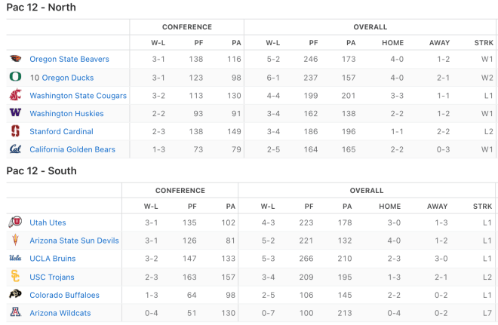Click the Stanford Cardinal S logo
This screenshot has width=498, height=325.
tap(15, 130)
